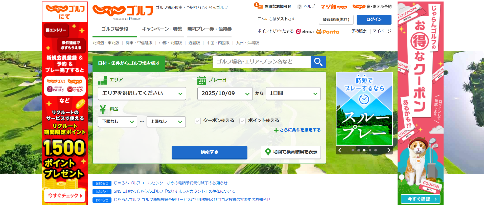
Task: Click the play date calendar icon
Action: pyautogui.click(x=202, y=80)
